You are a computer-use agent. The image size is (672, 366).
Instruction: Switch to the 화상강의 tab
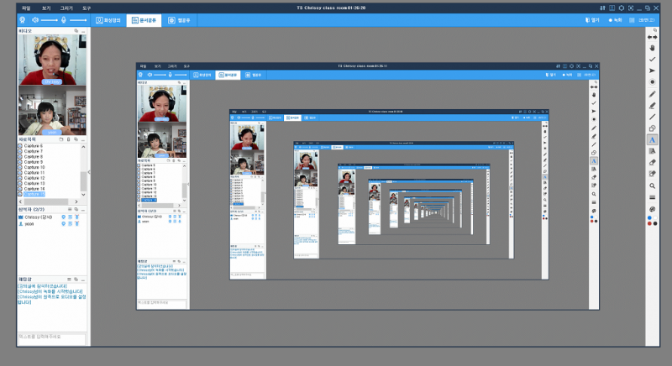(x=108, y=18)
